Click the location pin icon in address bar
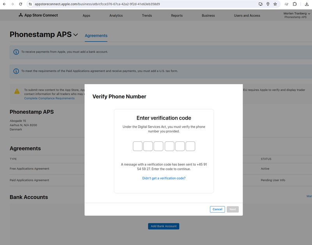 pos(268,4)
